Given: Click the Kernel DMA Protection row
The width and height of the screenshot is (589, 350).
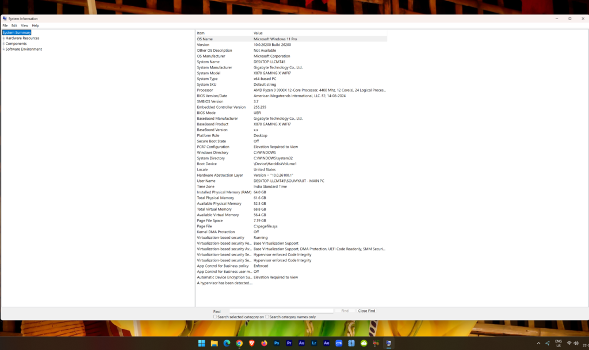Looking at the screenshot, I should click(292, 232).
